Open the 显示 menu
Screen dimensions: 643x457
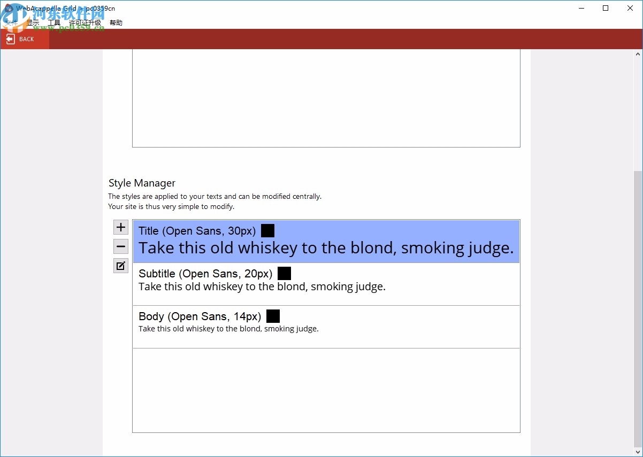tap(33, 23)
